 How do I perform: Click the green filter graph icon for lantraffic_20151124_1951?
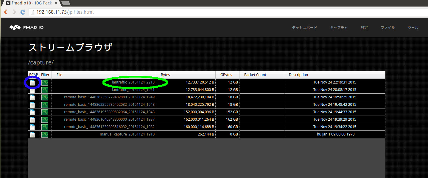point(45,90)
